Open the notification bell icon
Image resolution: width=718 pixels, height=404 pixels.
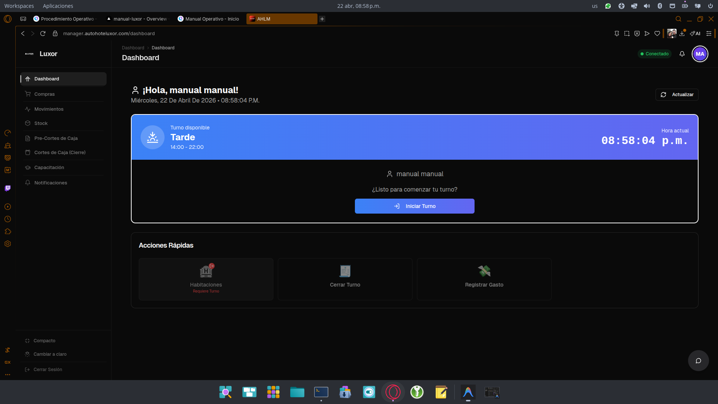coord(682,54)
